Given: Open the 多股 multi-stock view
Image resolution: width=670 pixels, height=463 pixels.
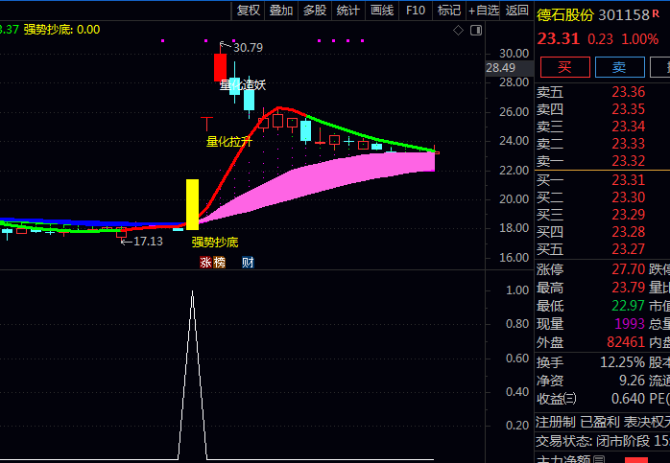Looking at the screenshot, I should coord(315,11).
